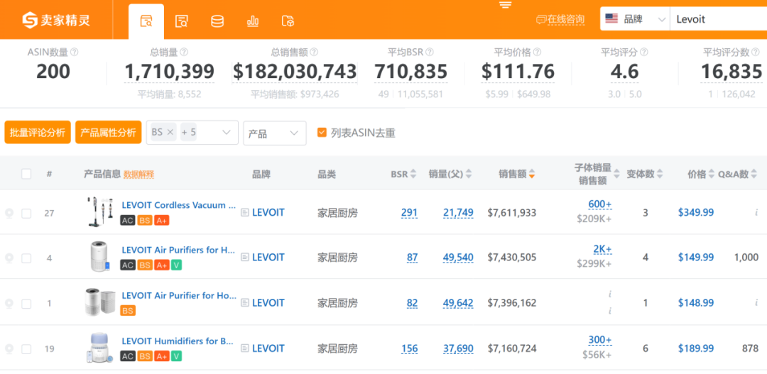Remove the BS filter tag
767x374 pixels.
(170, 132)
